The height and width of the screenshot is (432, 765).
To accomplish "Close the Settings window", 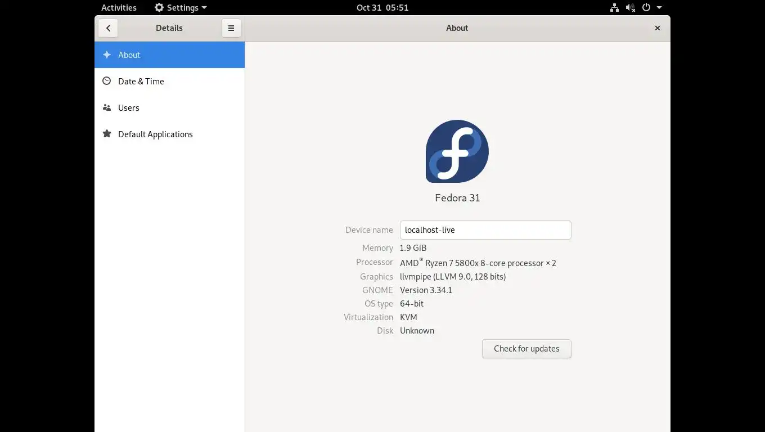I will click(657, 28).
